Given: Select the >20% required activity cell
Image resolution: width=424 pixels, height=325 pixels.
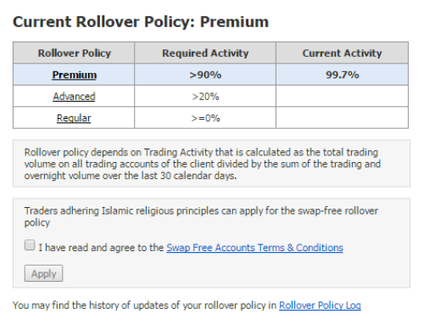Looking at the screenshot, I should (205, 97).
